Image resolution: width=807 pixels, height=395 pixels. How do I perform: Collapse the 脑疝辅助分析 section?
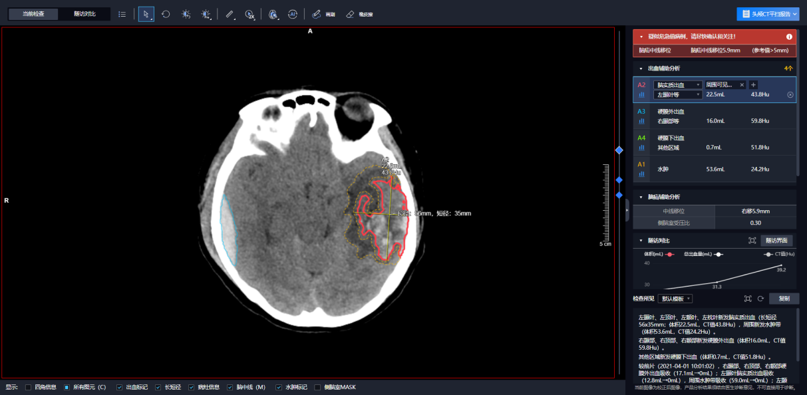click(641, 197)
